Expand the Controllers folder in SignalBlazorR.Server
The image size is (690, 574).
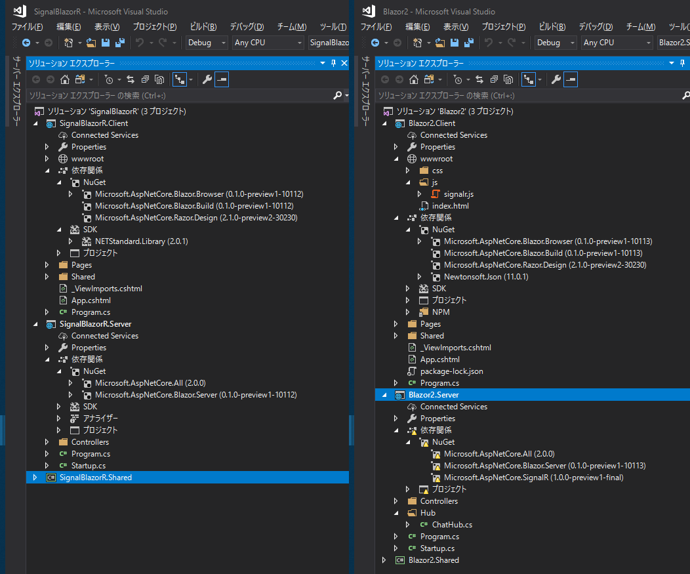click(45, 441)
